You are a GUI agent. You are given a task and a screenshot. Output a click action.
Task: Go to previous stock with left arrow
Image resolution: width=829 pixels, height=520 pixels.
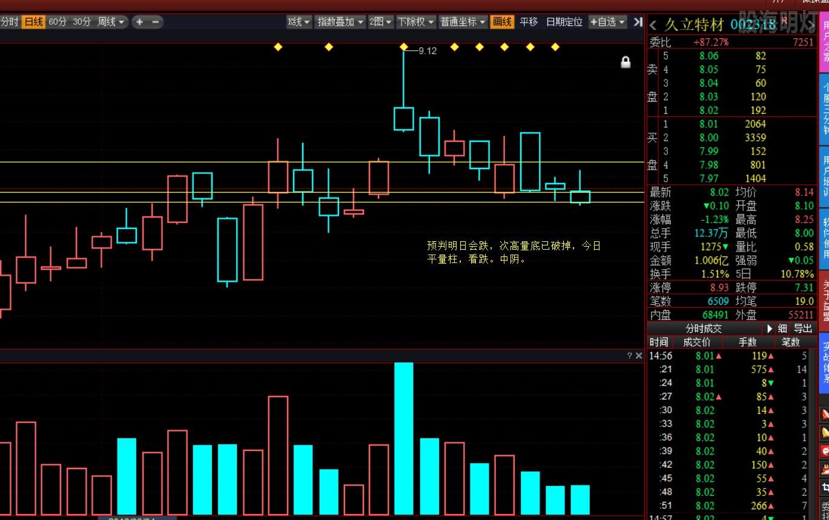653,25
